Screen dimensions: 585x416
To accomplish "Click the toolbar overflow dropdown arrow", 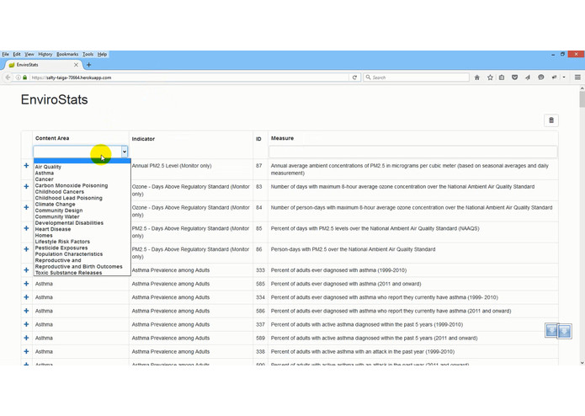I will click(x=564, y=77).
